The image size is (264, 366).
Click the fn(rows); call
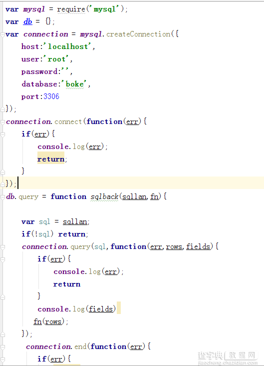[51, 321]
